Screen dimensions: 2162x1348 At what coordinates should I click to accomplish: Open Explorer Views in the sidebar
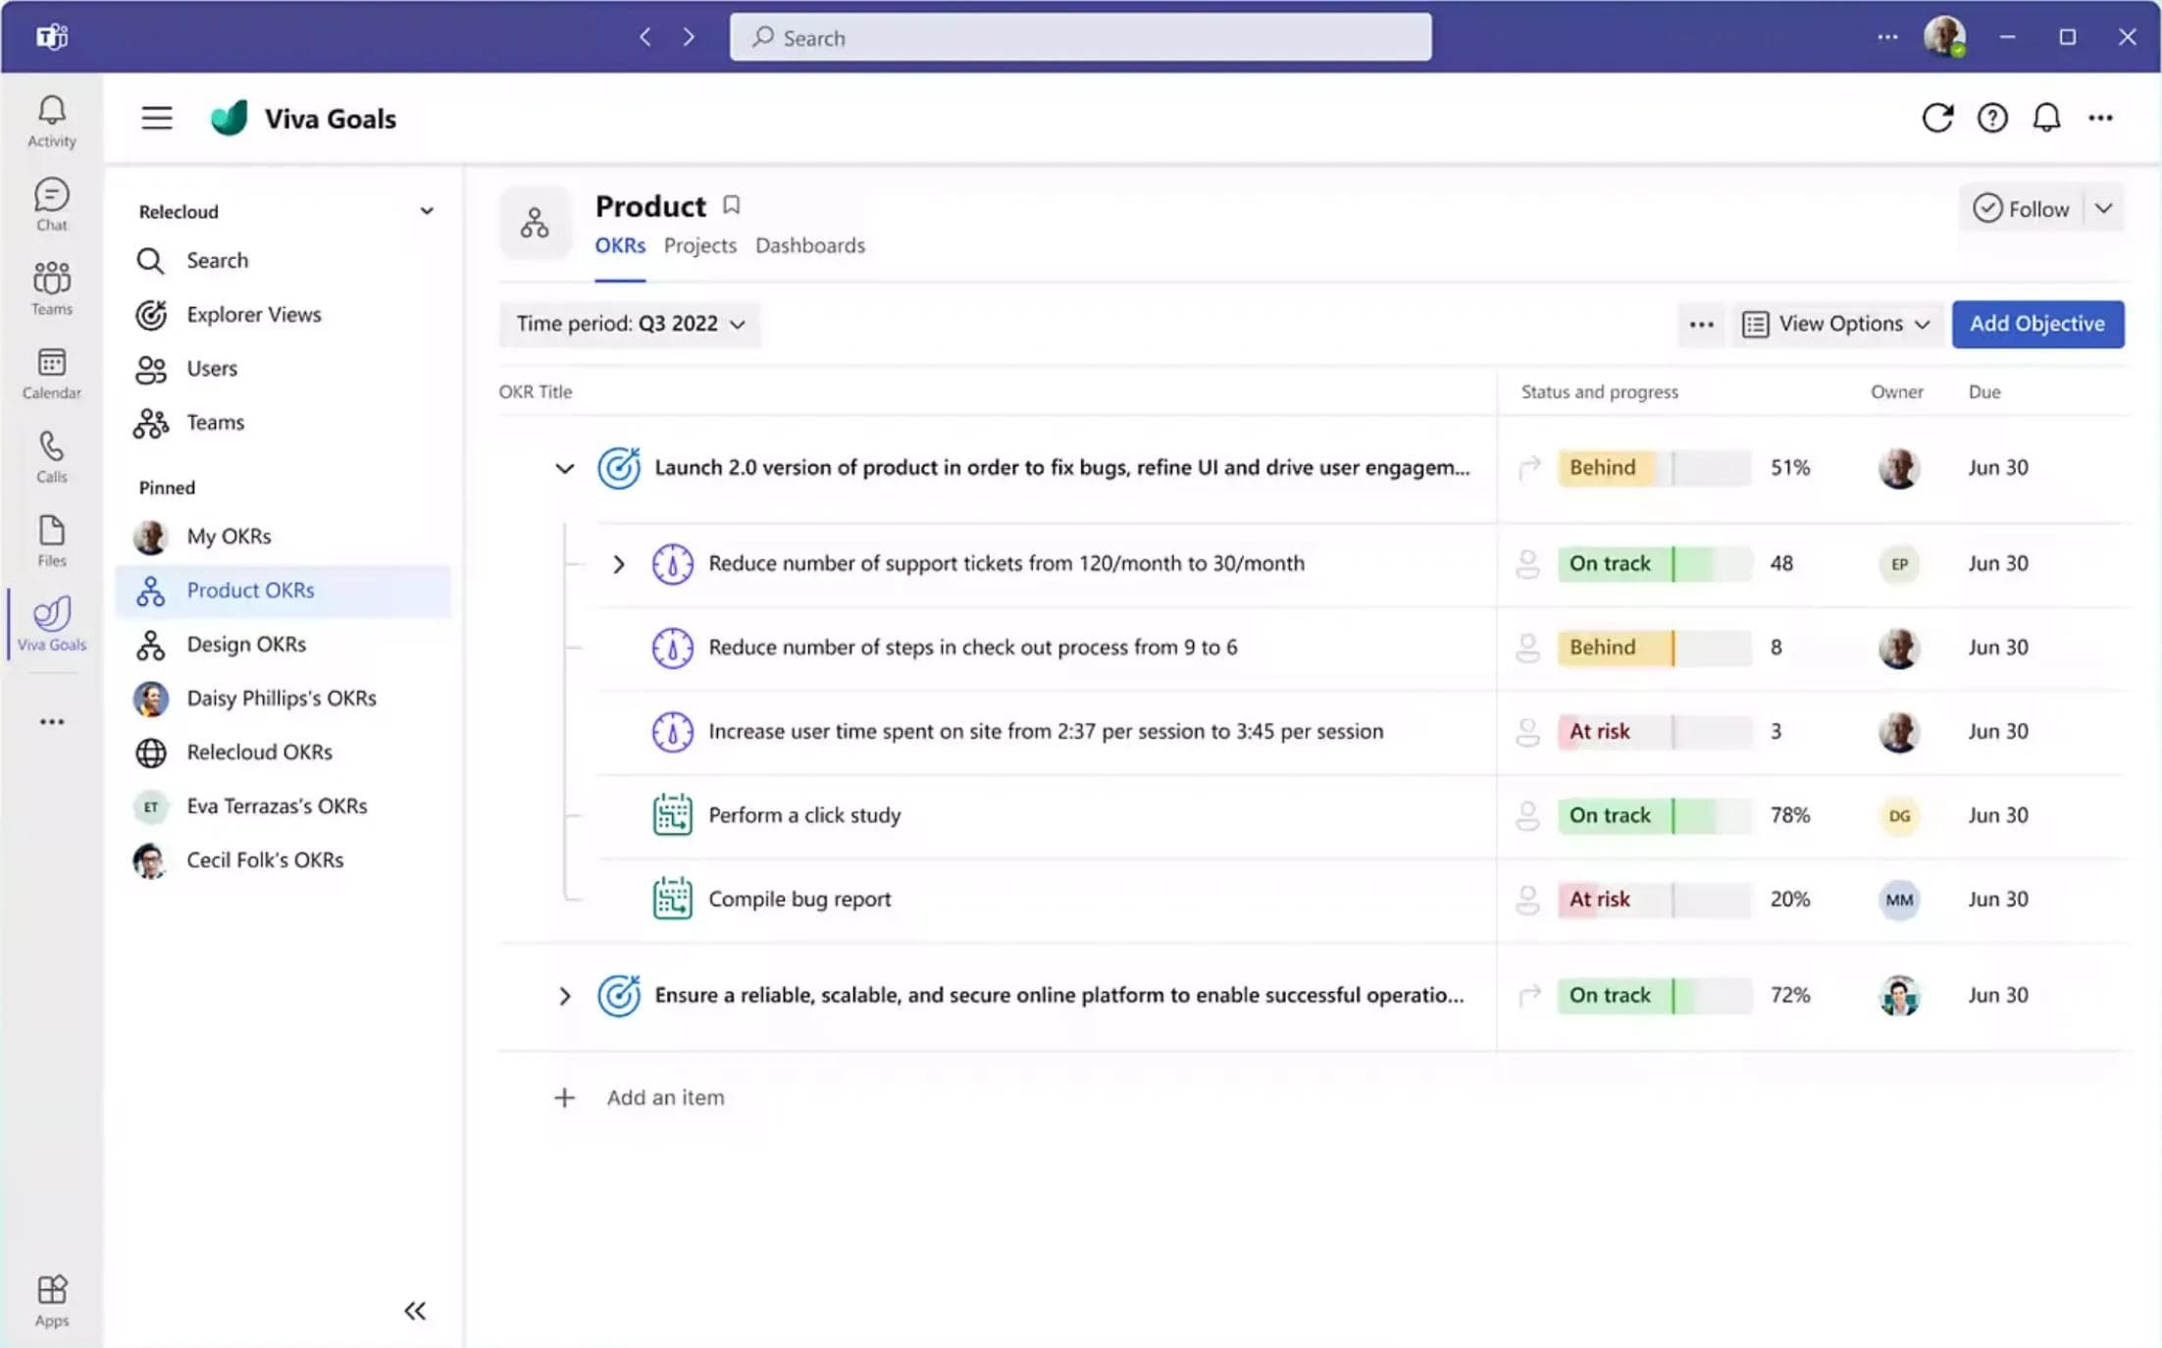pyautogui.click(x=253, y=314)
